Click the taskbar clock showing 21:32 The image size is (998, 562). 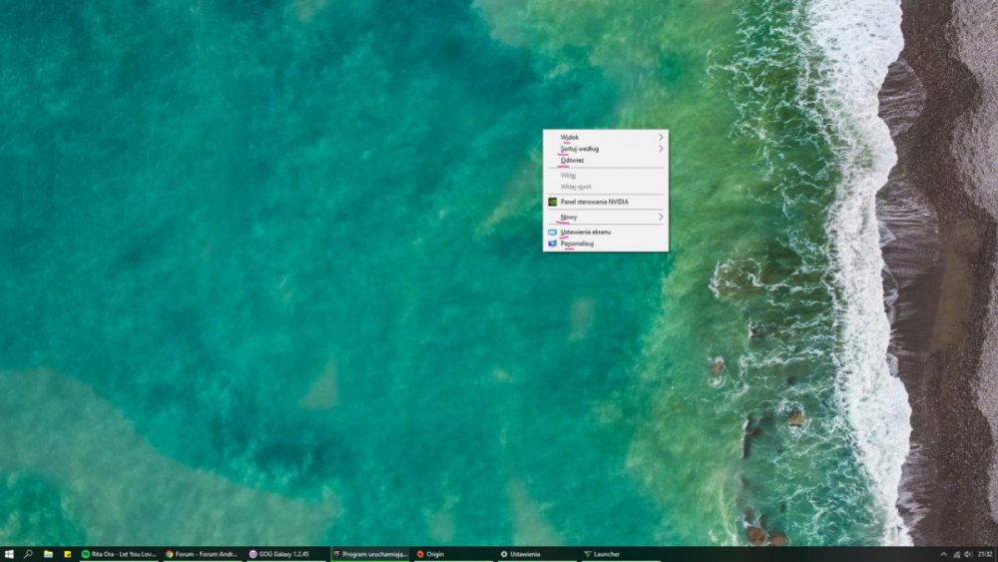(x=984, y=554)
